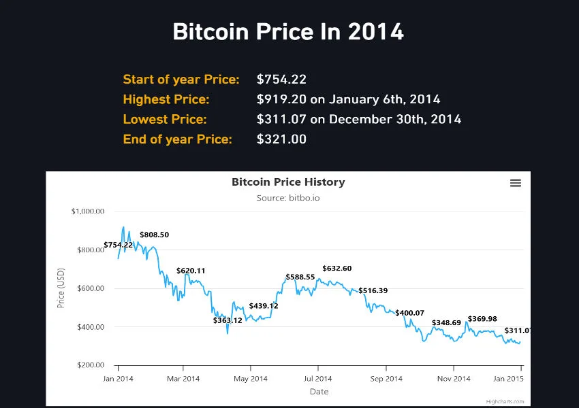Click the 'Jul 2014' x-axis label
This screenshot has width=579, height=408.
click(318, 378)
